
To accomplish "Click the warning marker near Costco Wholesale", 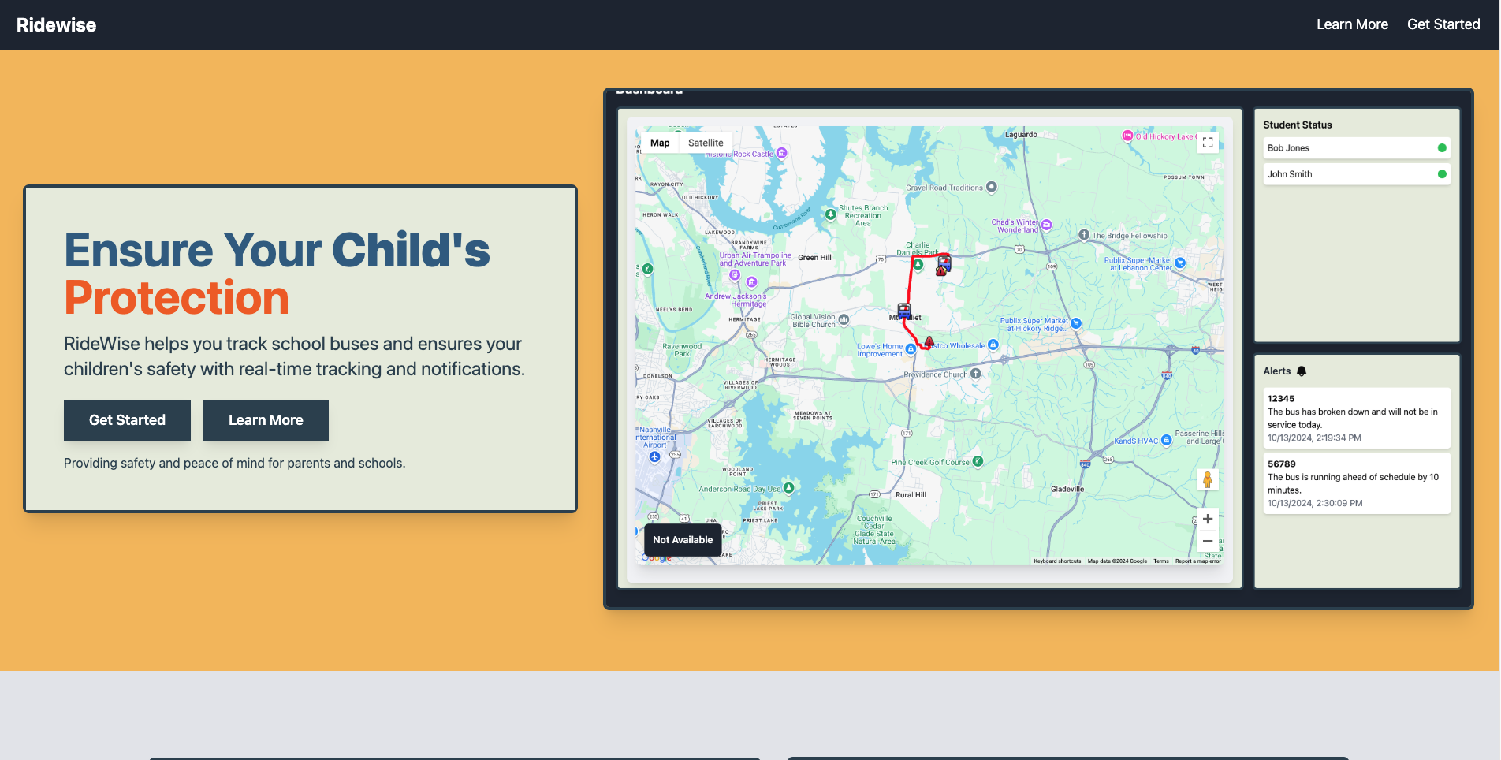I will coord(929,342).
